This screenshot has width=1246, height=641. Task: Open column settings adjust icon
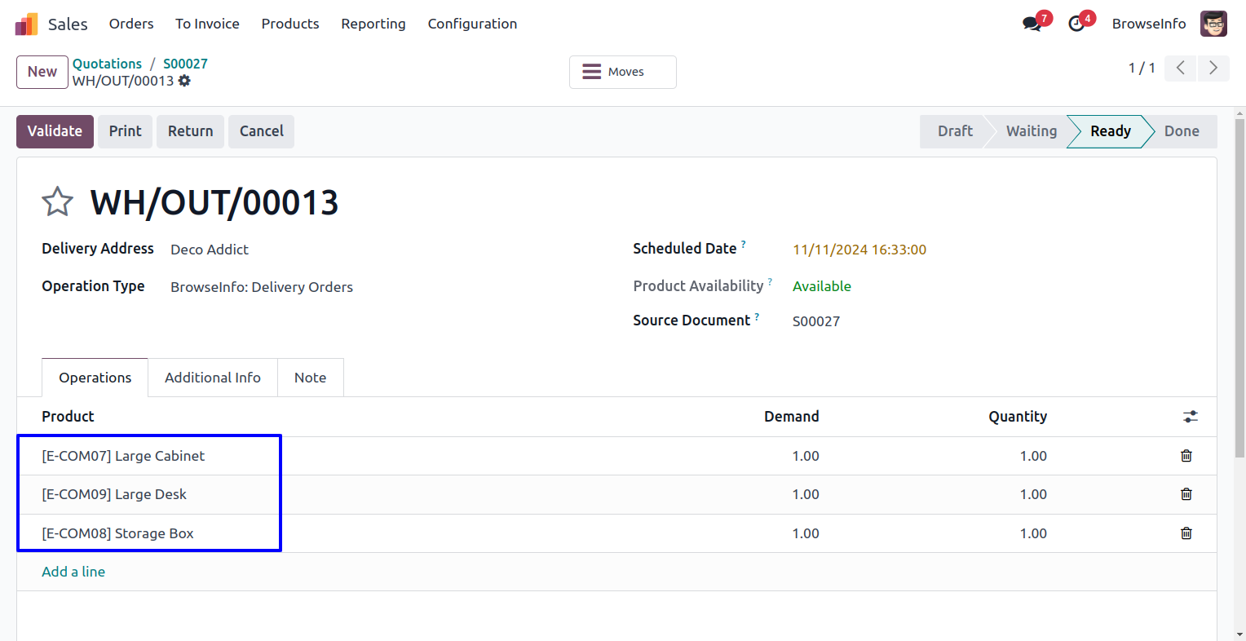coord(1191,417)
